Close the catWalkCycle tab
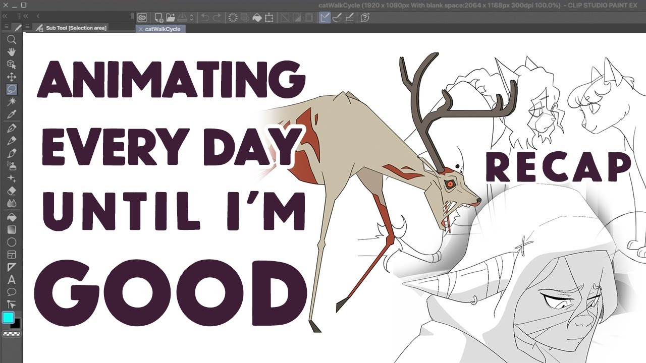This screenshot has height=363, width=646. [x=140, y=29]
